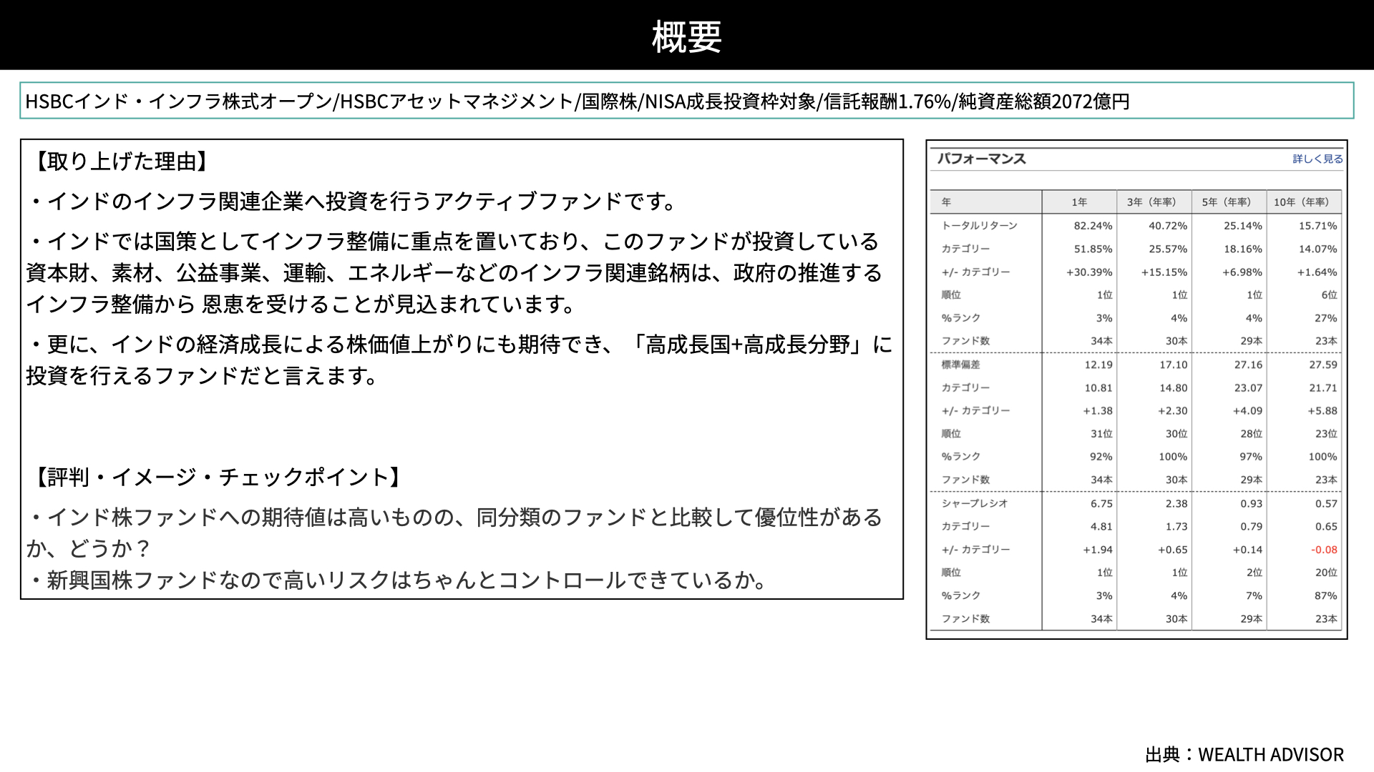This screenshot has width=1374, height=772.
Task: Click the 6.75 Sharpe ratio value
Action: click(x=1101, y=503)
